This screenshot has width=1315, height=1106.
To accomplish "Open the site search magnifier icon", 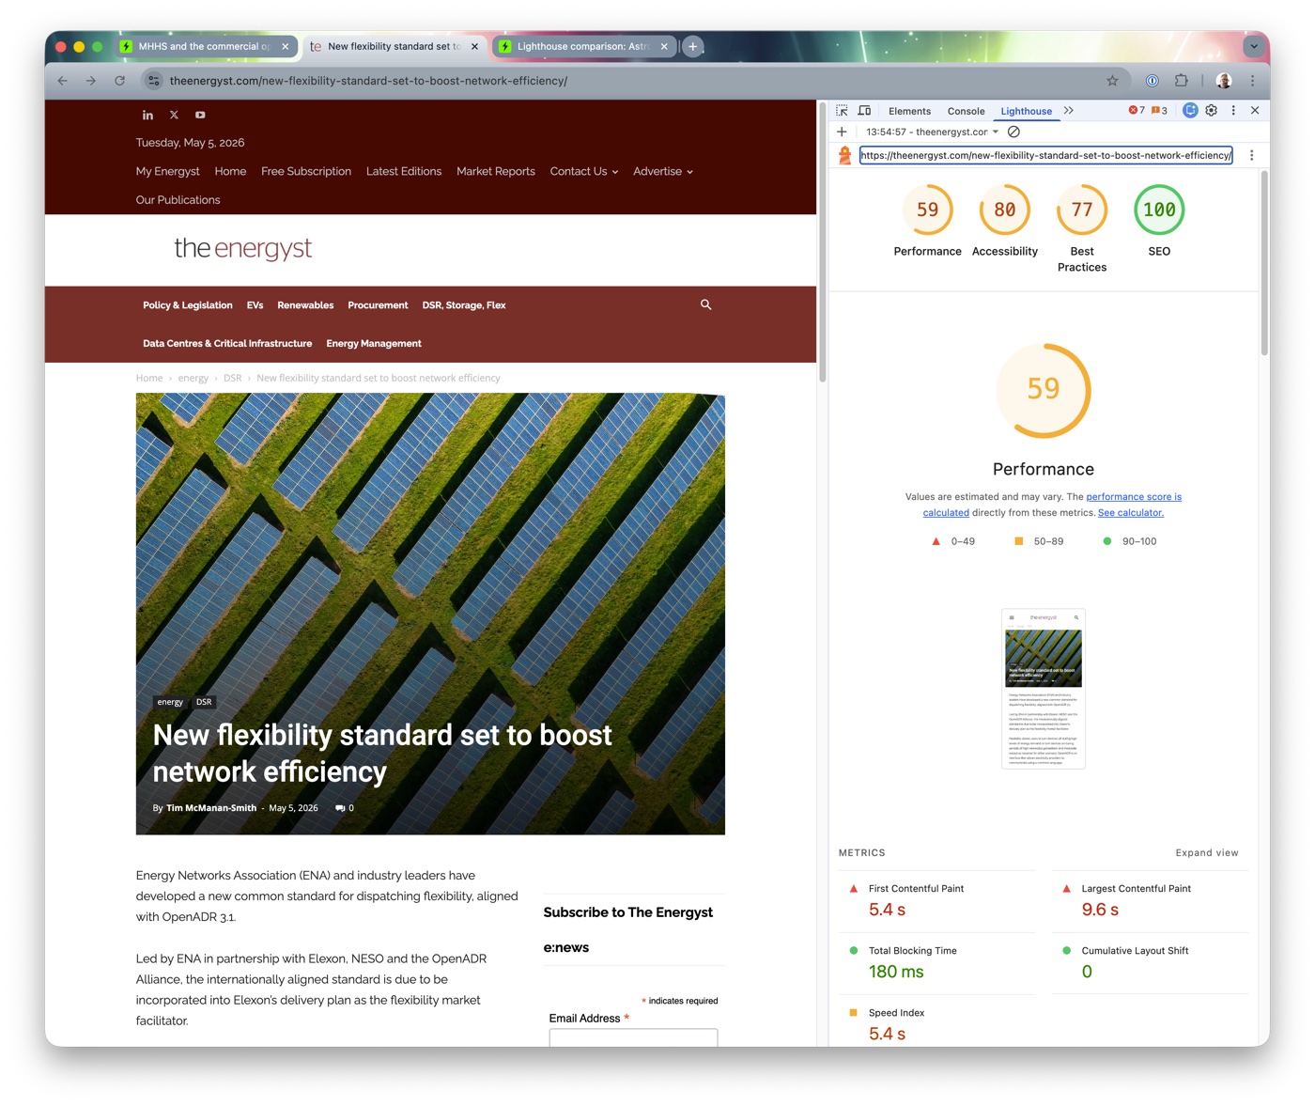I will [705, 304].
